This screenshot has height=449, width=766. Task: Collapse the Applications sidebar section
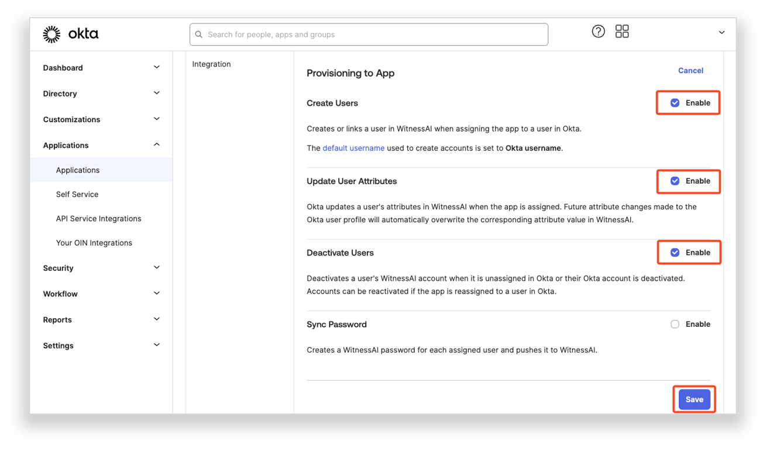156,145
